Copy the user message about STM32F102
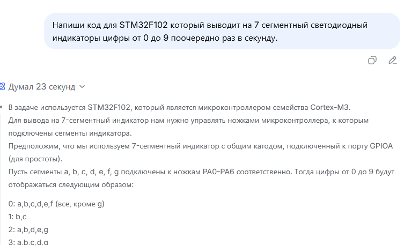Screen dimensions: 404x245 (x=372, y=60)
